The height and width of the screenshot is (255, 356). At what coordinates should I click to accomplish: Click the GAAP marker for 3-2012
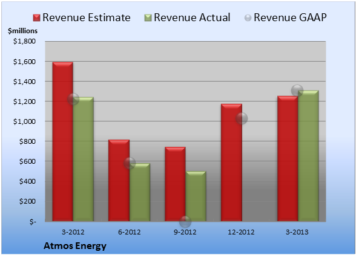73,99
